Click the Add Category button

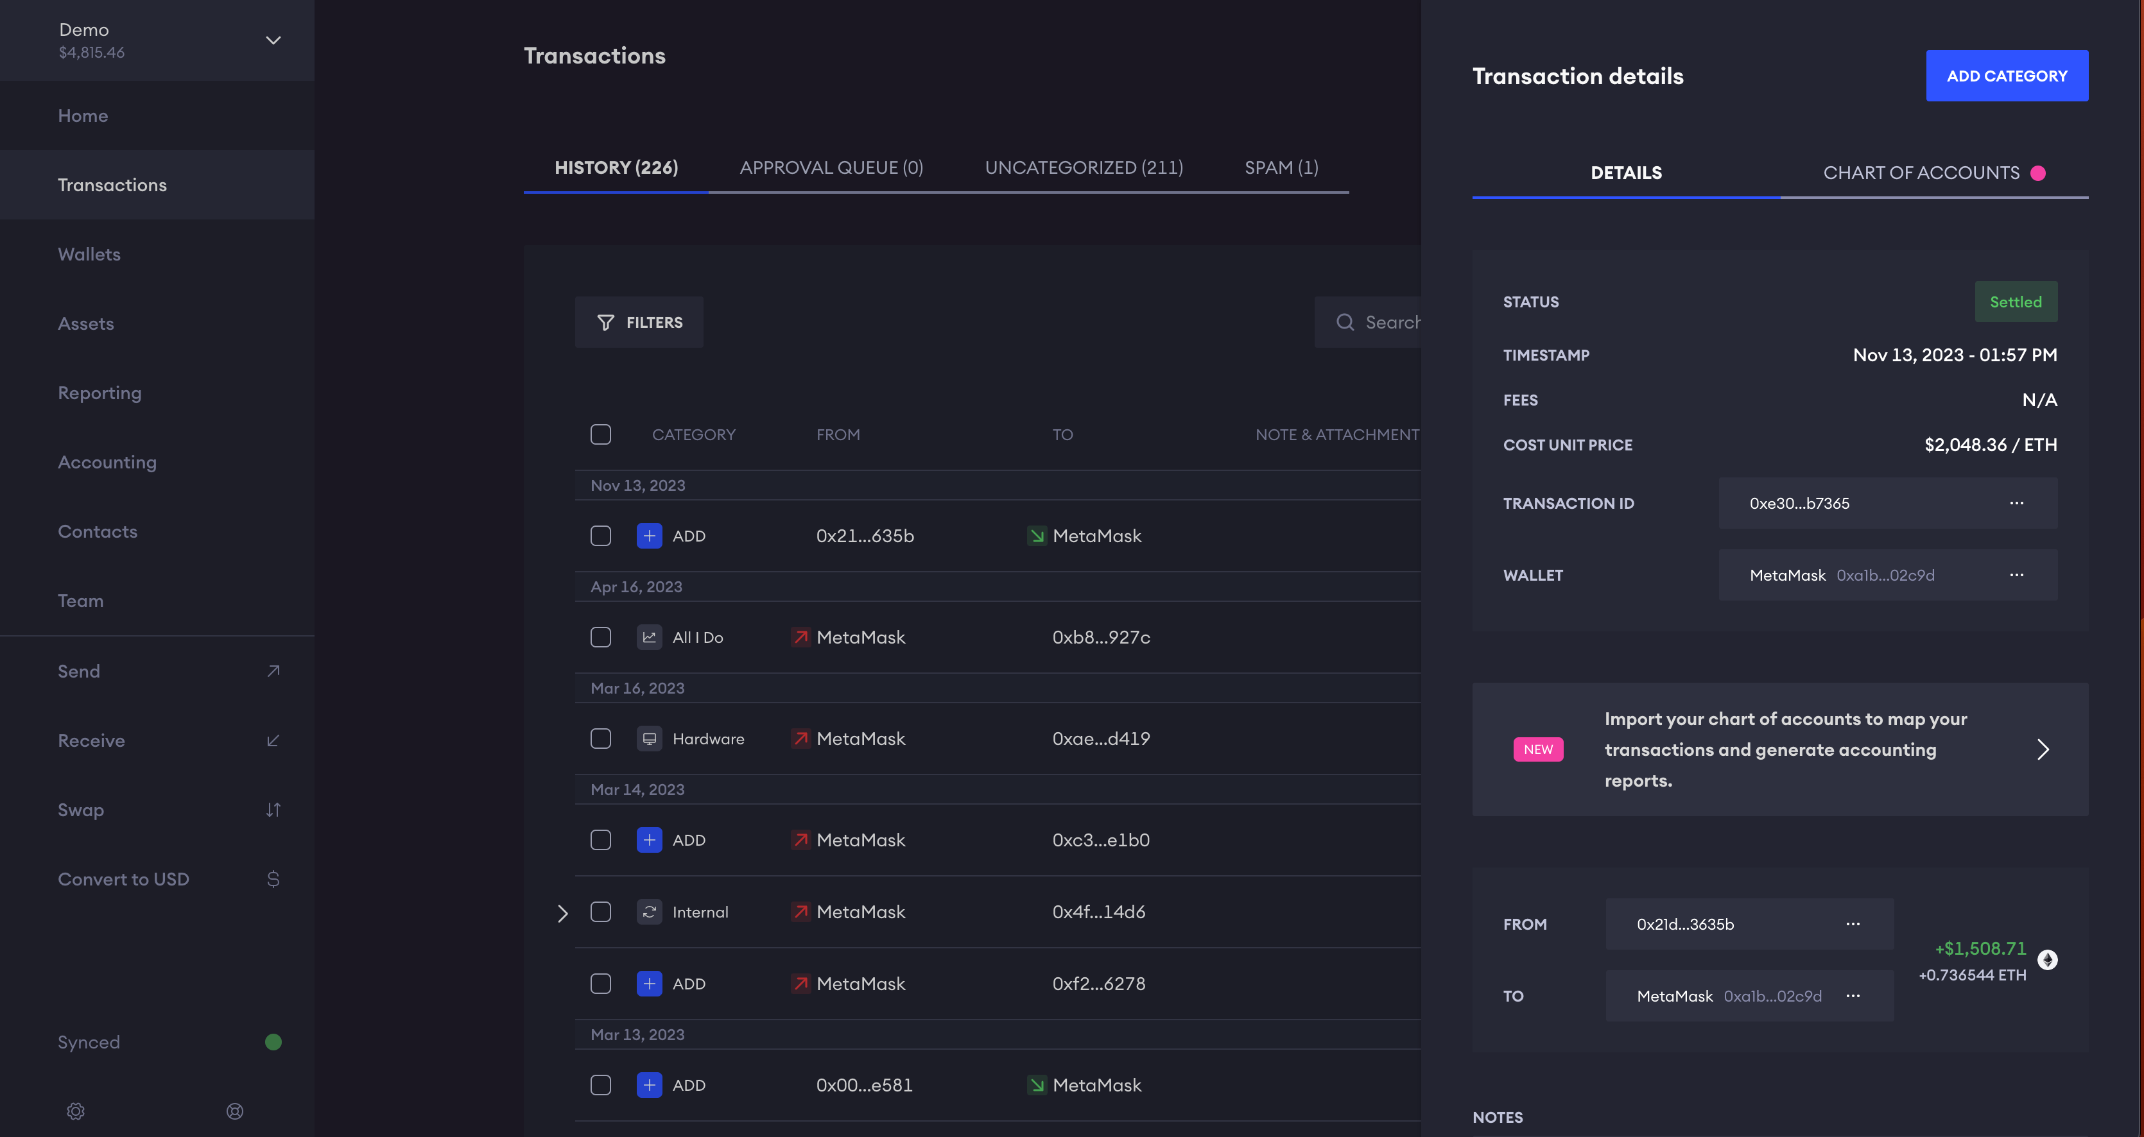pos(2006,76)
